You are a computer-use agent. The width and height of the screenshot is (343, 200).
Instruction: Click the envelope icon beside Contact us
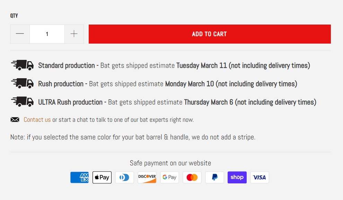point(15,119)
